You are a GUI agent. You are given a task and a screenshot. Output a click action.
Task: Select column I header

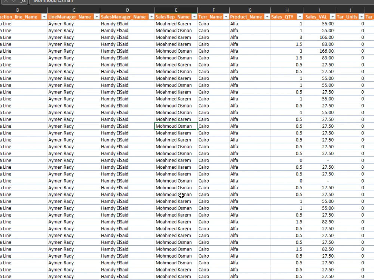pos(320,10)
